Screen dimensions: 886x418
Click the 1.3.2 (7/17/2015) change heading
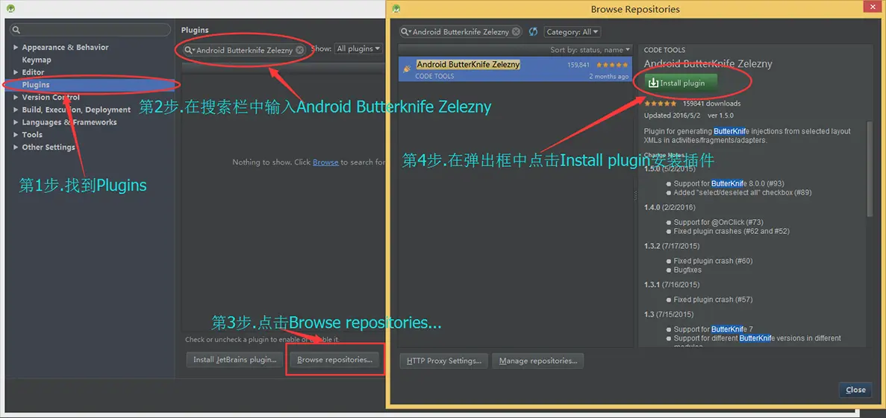[672, 246]
